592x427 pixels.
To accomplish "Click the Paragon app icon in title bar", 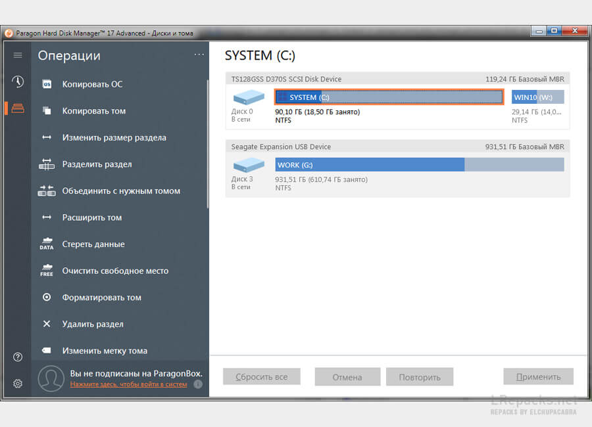I will tap(9, 34).
